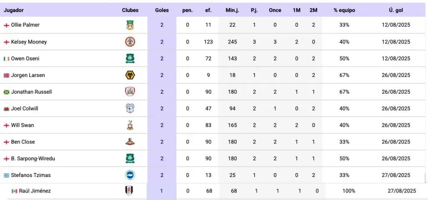Viewport: 428px width, 200px height.
Task: Click Wrexham club crest beside Ollie Palmer
Action: pyautogui.click(x=130, y=25)
